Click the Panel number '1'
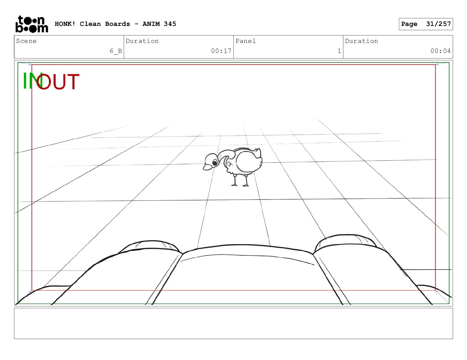Screen dimensions: 467x360 coord(339,51)
